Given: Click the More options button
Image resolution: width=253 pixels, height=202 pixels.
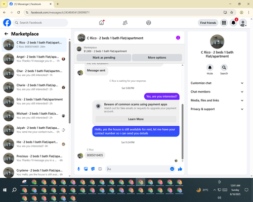Looking at the screenshot, I should (x=157, y=58).
